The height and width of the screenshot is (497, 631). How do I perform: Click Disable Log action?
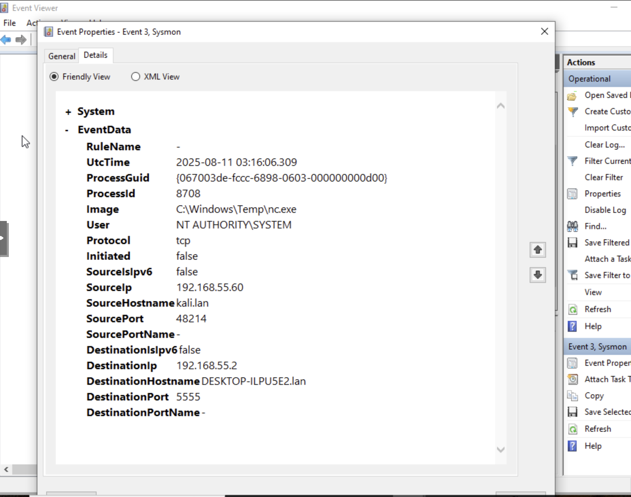[605, 210]
